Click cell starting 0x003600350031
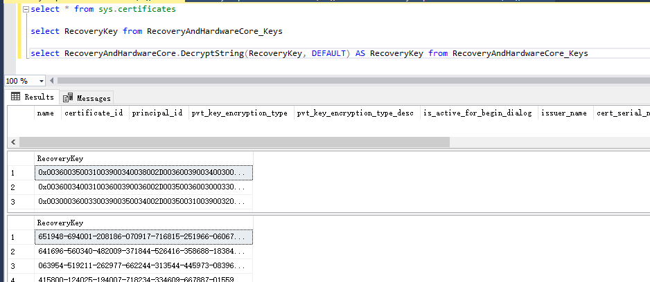 143,172
